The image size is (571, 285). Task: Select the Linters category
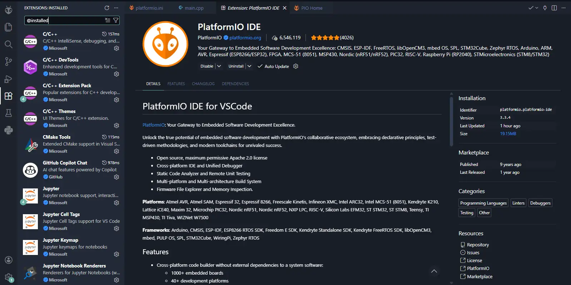click(x=518, y=203)
